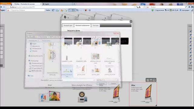This screenshot has width=194, height=109.
Task: Click the gear icon in Yandex toolbar
Action: [x=90, y=10]
